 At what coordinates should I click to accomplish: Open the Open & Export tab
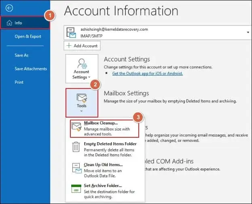28,36
